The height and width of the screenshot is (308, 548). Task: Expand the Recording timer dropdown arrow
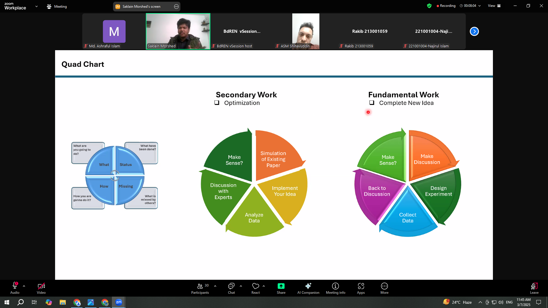point(479,6)
